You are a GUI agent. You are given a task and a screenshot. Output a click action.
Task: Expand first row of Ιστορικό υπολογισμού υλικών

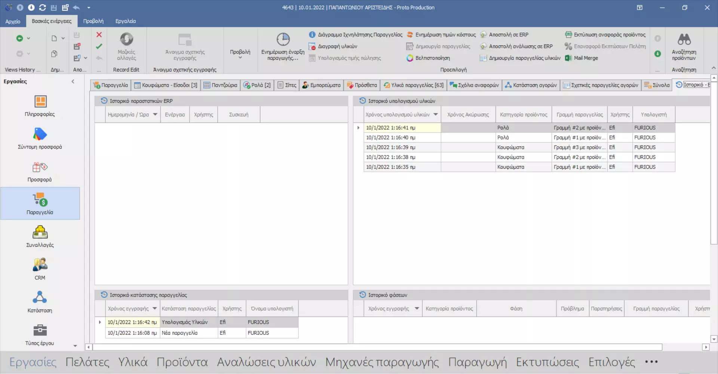[358, 128]
